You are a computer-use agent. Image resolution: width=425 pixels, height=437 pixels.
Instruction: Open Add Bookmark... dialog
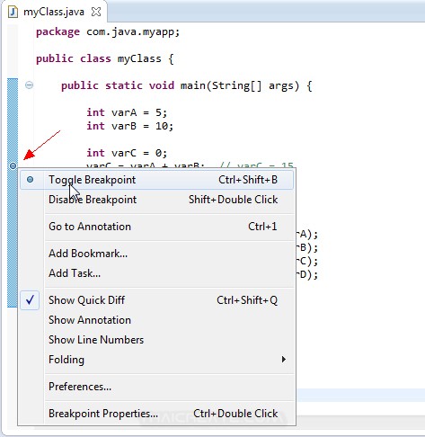point(156,254)
